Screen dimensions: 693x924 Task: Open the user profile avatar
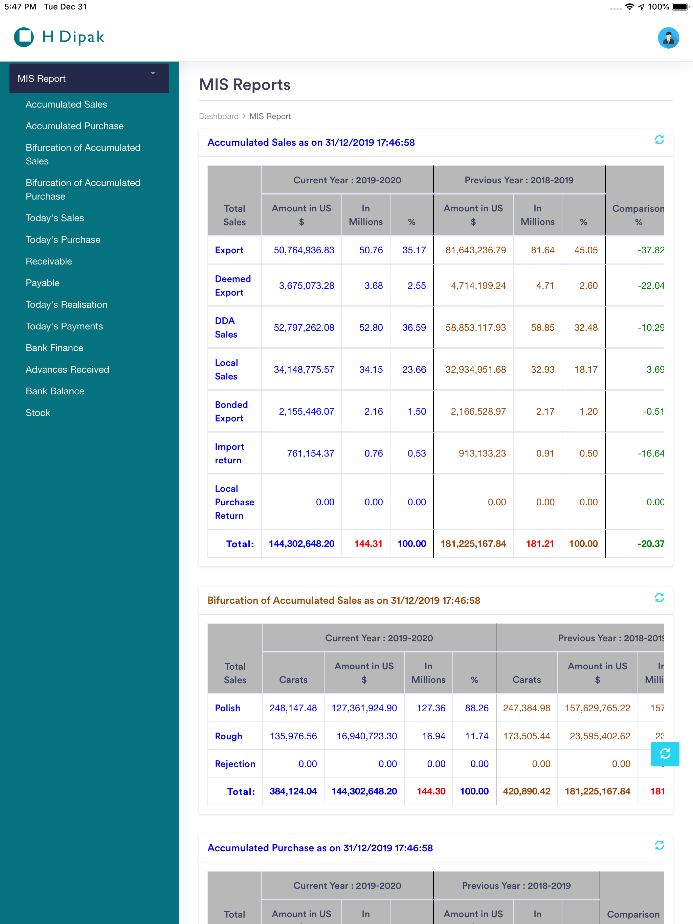[668, 38]
